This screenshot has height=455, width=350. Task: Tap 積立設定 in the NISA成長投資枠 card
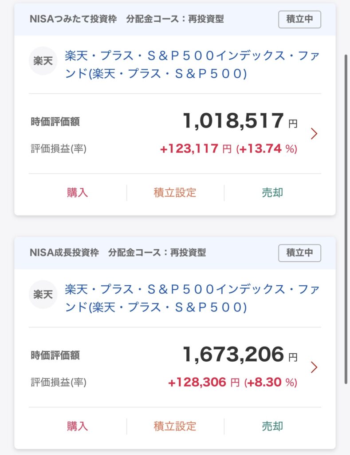click(x=175, y=426)
